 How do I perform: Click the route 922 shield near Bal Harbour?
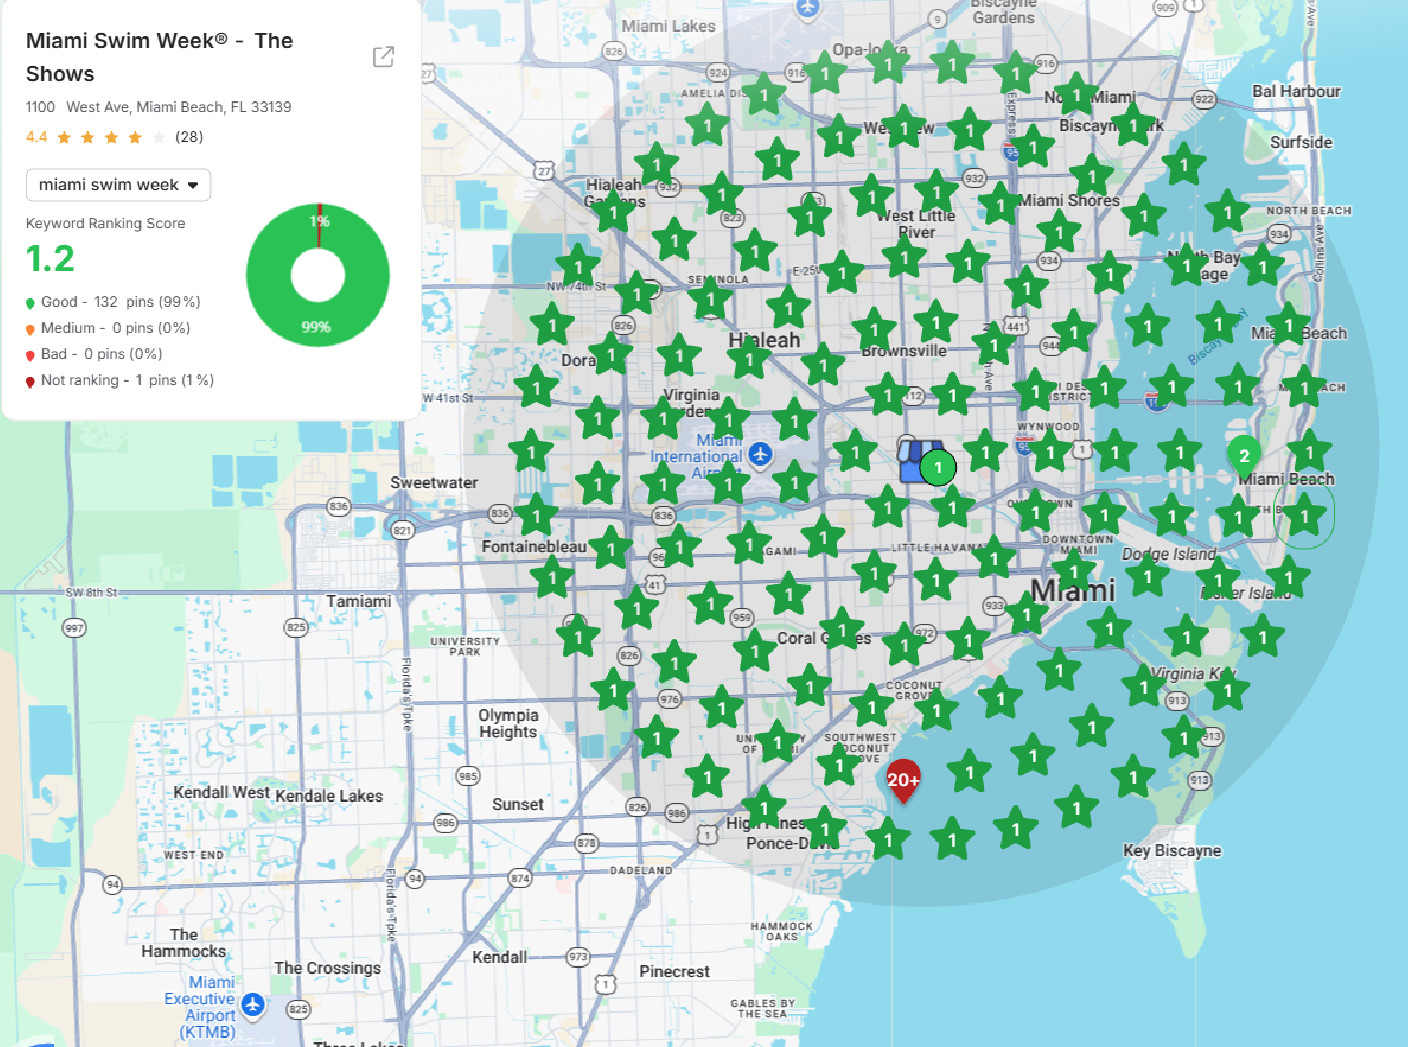point(1204,99)
